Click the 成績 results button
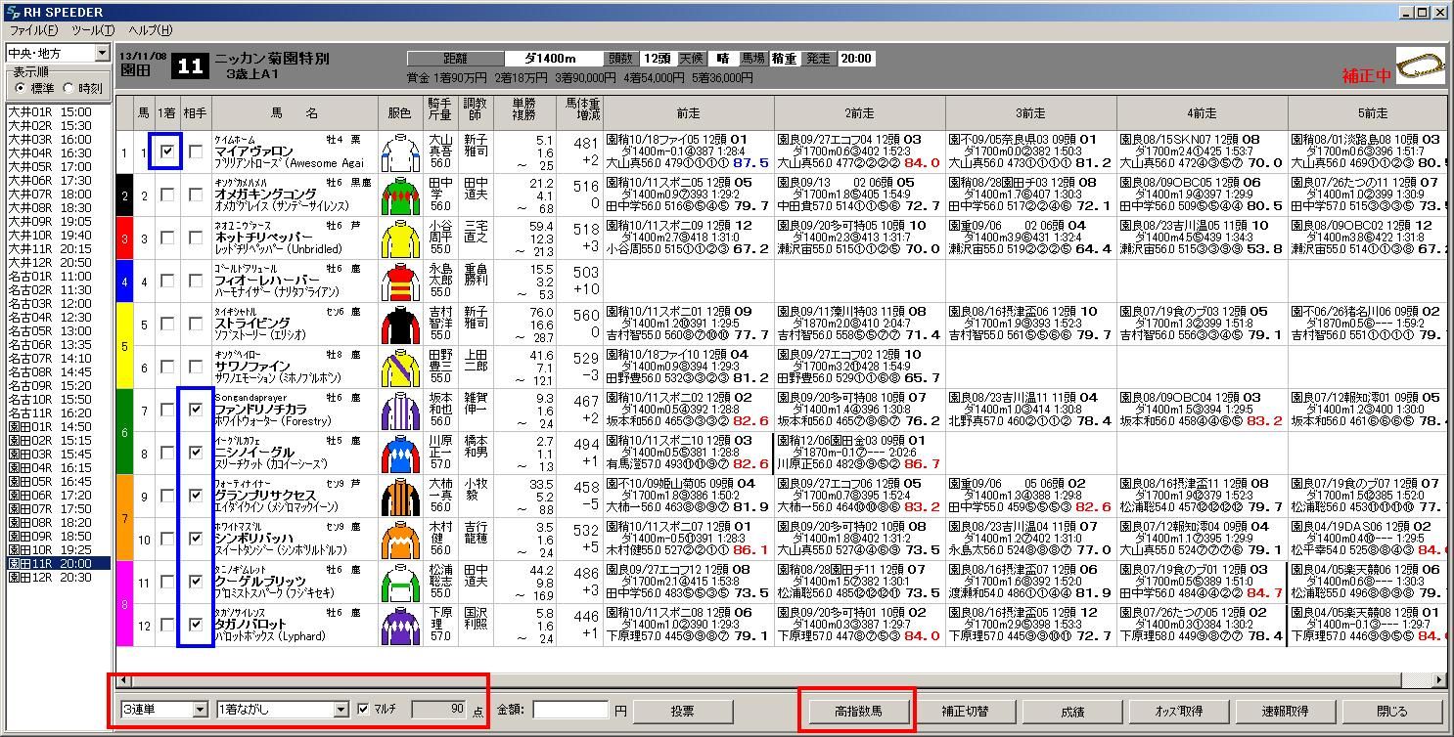Screen dimensions: 1454x737 (x=1072, y=711)
